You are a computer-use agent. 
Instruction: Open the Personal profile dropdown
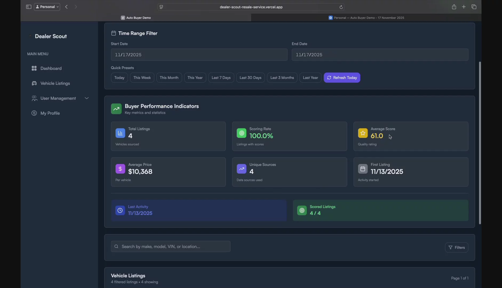47,7
